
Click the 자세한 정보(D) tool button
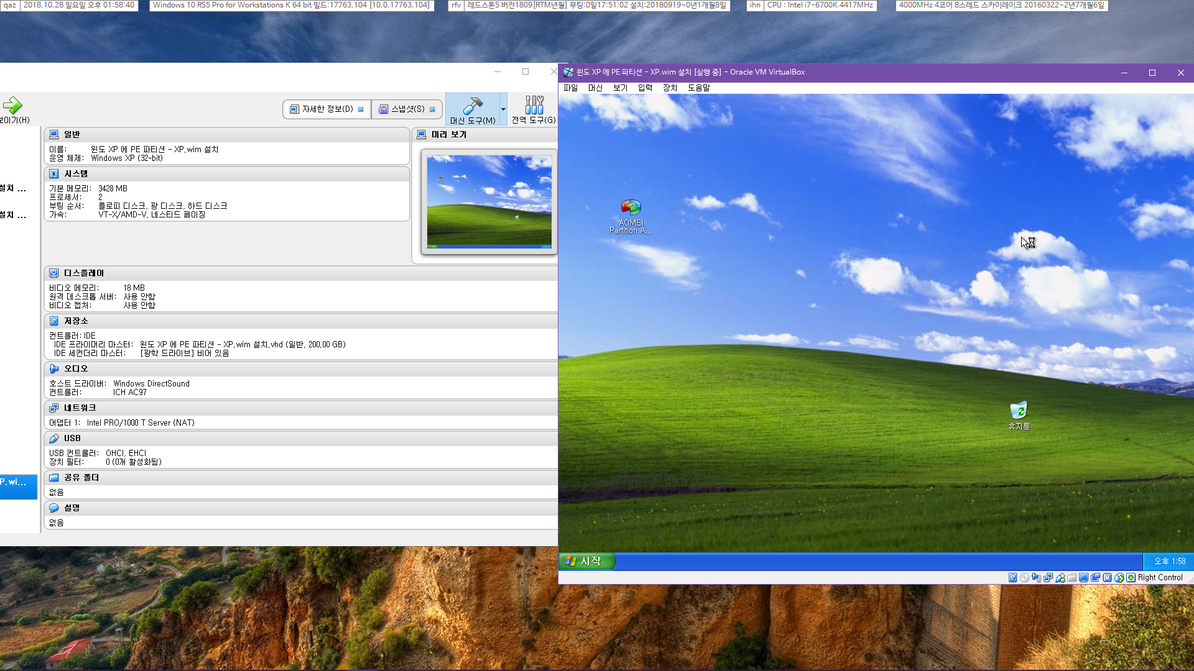point(327,109)
